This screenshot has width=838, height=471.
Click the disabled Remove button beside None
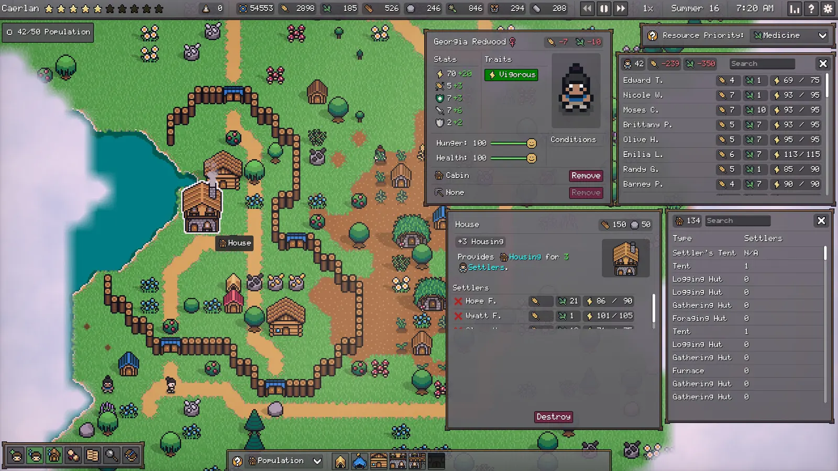tap(586, 193)
